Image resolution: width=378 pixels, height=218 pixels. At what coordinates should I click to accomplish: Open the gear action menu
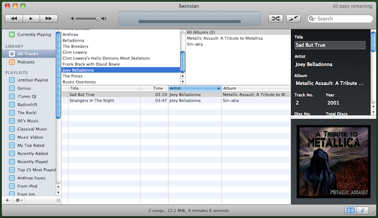pyautogui.click(x=19, y=201)
